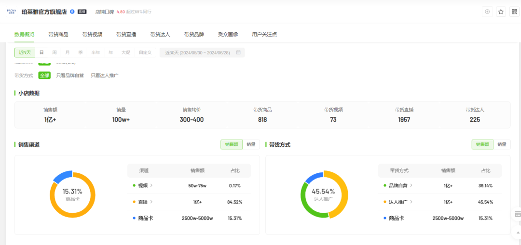Expand the 品牌自营 row chevron
The height and width of the screenshot is (245, 521).
pos(411,185)
